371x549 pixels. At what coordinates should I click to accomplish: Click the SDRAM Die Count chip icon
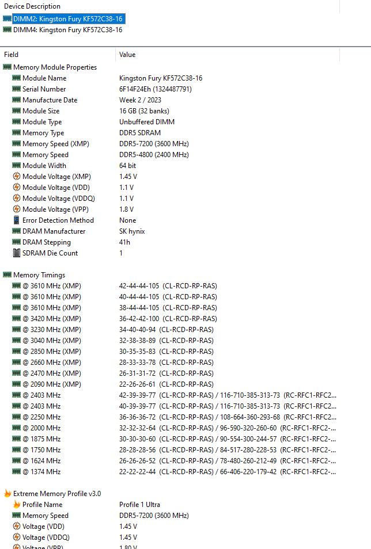(17, 253)
